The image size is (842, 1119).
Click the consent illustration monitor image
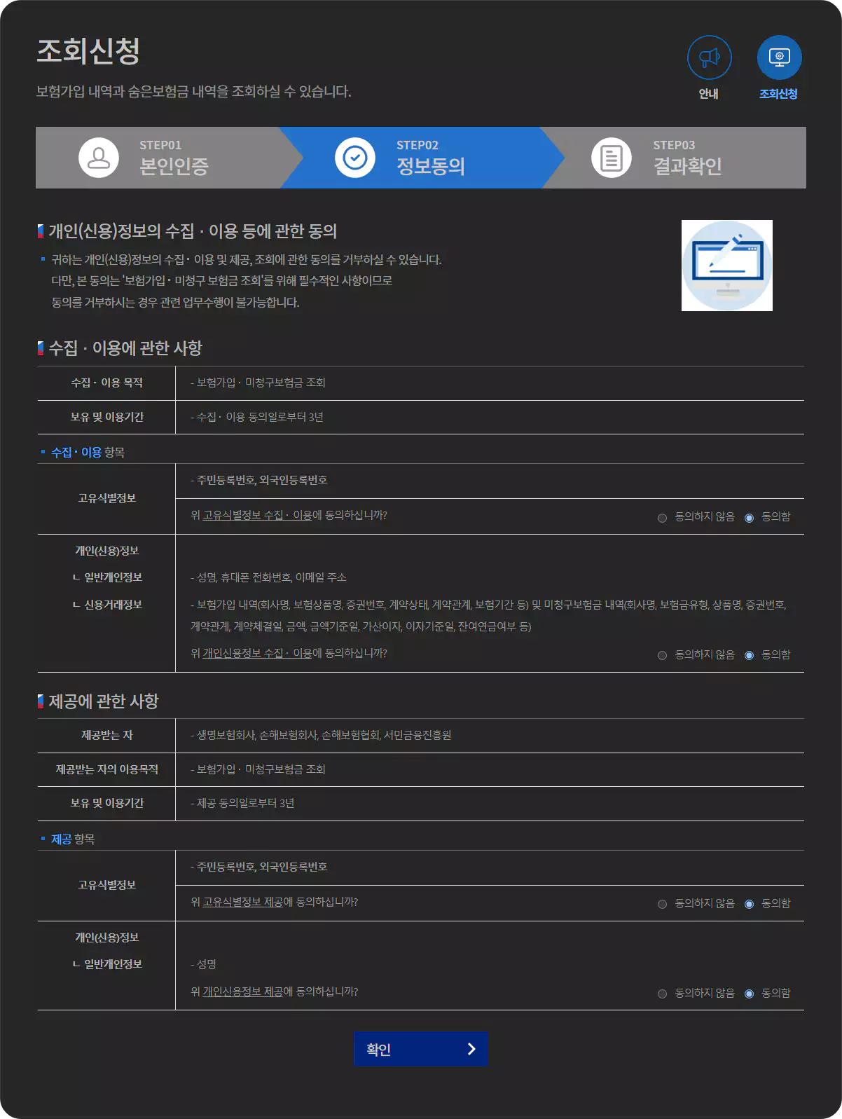pos(727,266)
